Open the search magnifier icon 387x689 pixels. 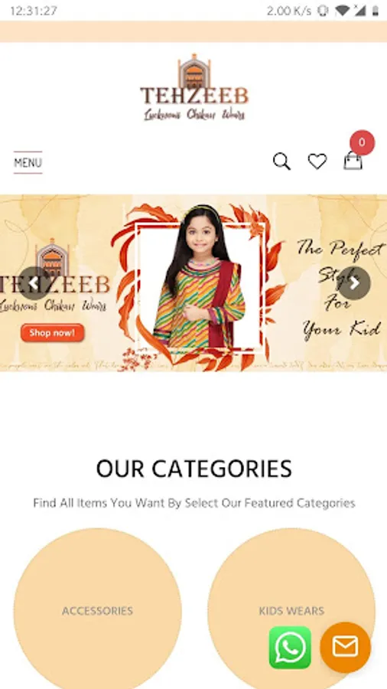(281, 162)
